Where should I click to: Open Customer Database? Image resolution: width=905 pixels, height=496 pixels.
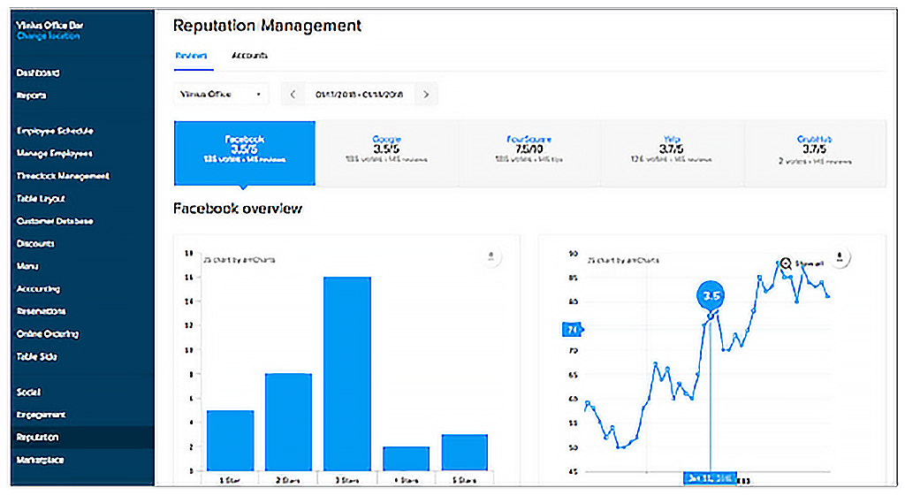pos(55,220)
